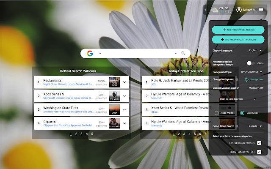Click the Restaurants search term title
The width and height of the screenshot is (271, 169).
[53, 80]
